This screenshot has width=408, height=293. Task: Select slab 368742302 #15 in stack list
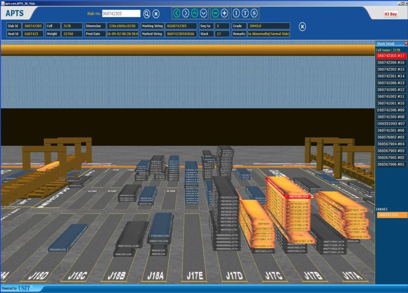point(391,69)
